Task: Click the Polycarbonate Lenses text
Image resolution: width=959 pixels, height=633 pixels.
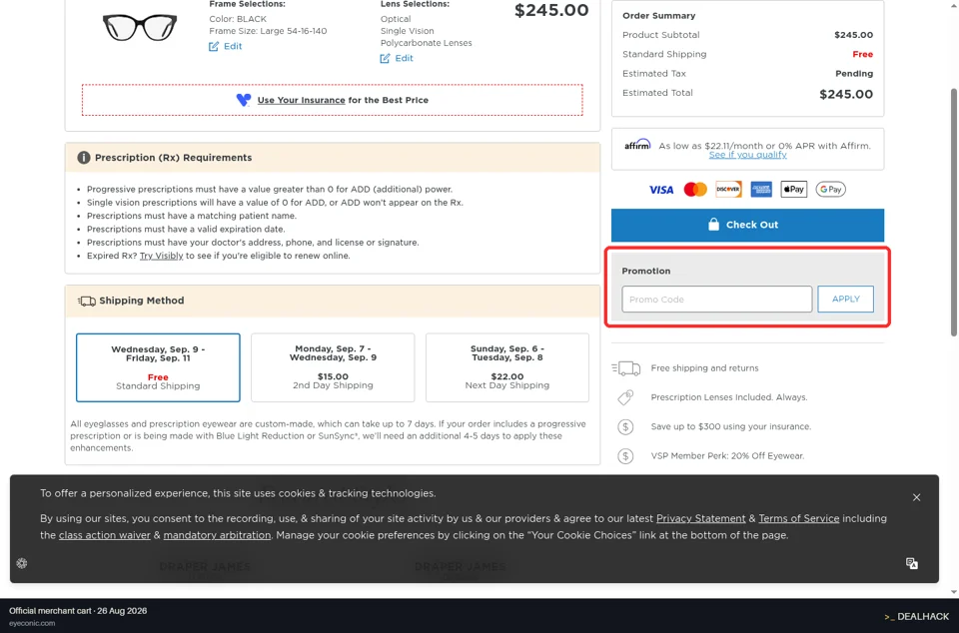Action: point(426,43)
